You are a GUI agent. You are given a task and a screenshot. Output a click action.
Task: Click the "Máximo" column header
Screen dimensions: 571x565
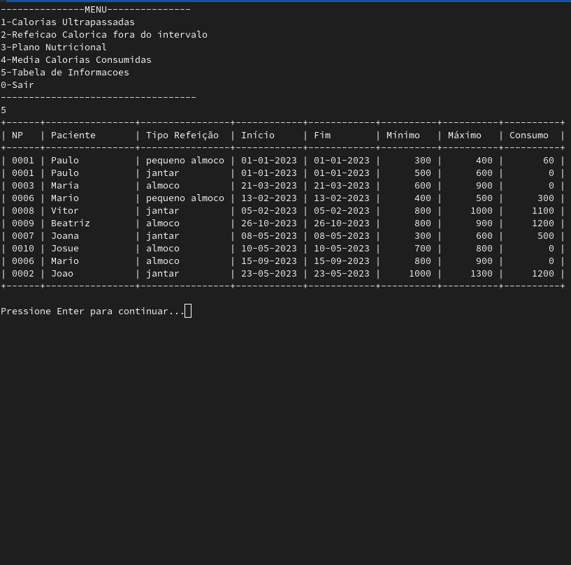point(465,135)
